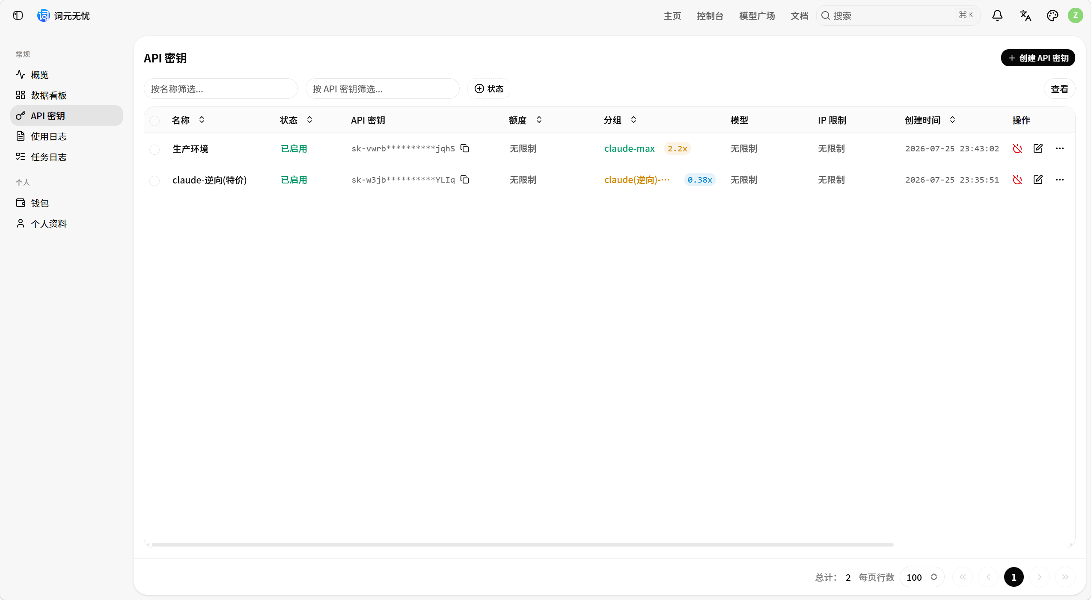Open 数据看板 in the sidebar
The height and width of the screenshot is (600, 1091).
[67, 95]
